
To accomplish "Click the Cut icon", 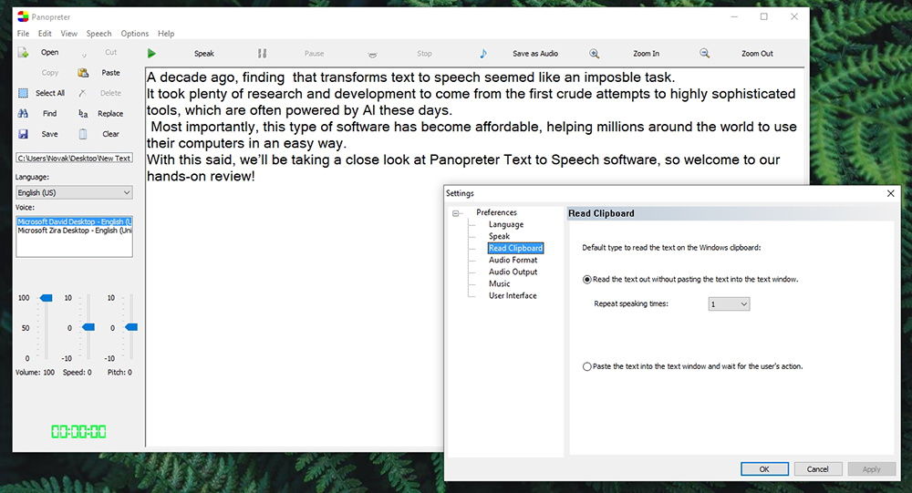I will point(84,54).
